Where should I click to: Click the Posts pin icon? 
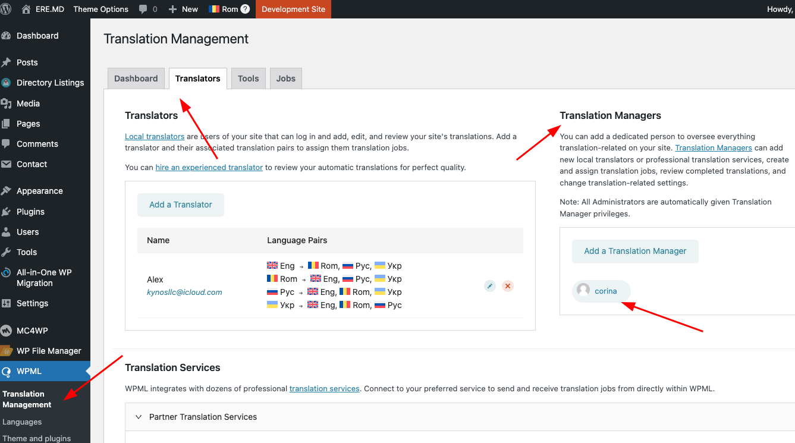7,62
